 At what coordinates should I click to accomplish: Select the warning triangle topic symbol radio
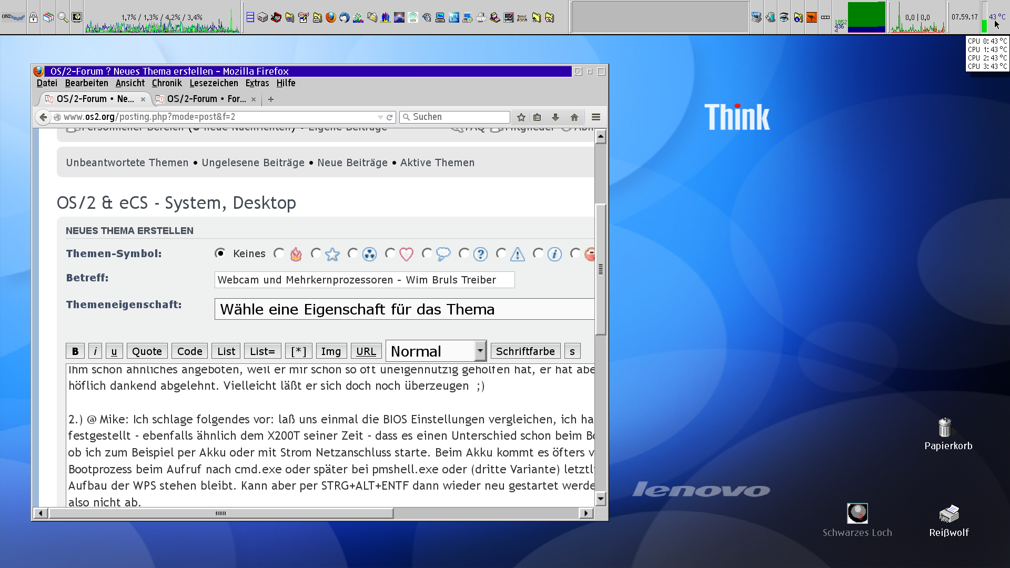(501, 253)
